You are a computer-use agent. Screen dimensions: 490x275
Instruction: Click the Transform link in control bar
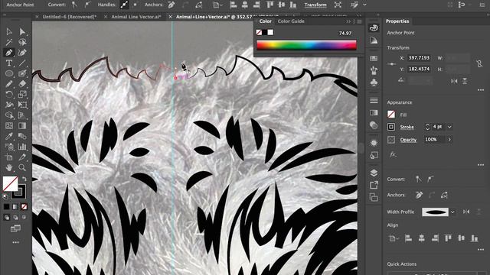coord(315,5)
